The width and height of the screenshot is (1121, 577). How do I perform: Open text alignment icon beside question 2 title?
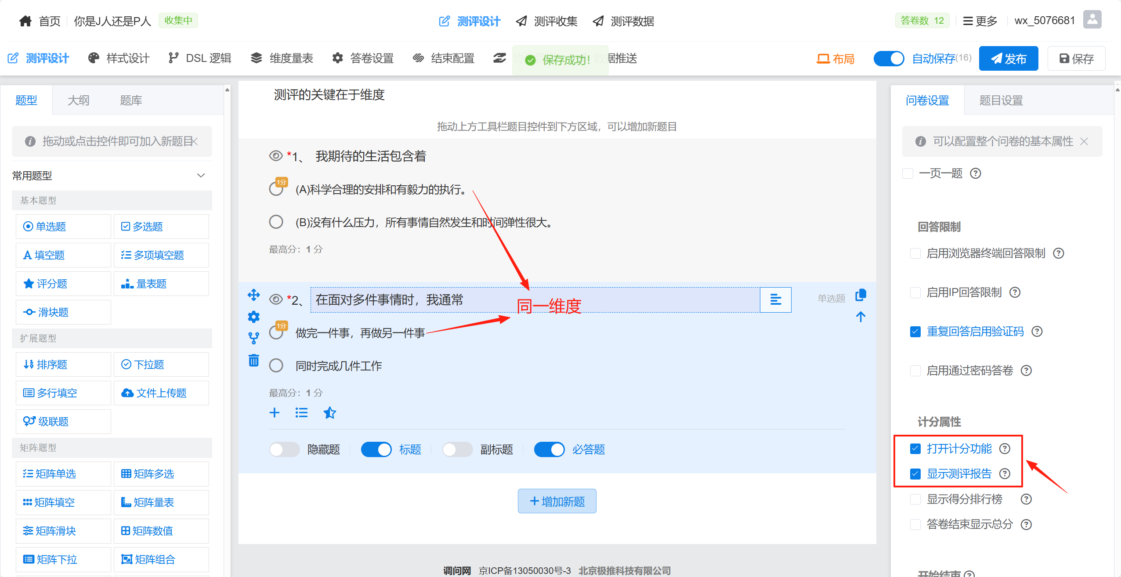775,300
